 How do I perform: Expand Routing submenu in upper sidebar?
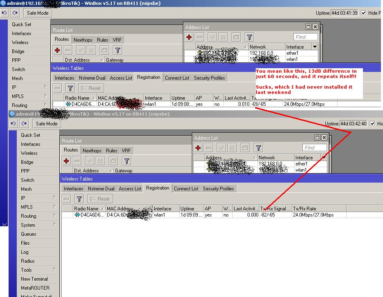(45, 105)
